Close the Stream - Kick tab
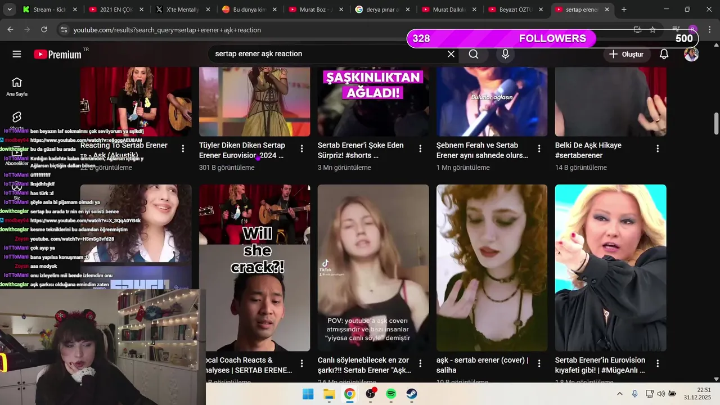Image resolution: width=720 pixels, height=405 pixels. [x=74, y=10]
